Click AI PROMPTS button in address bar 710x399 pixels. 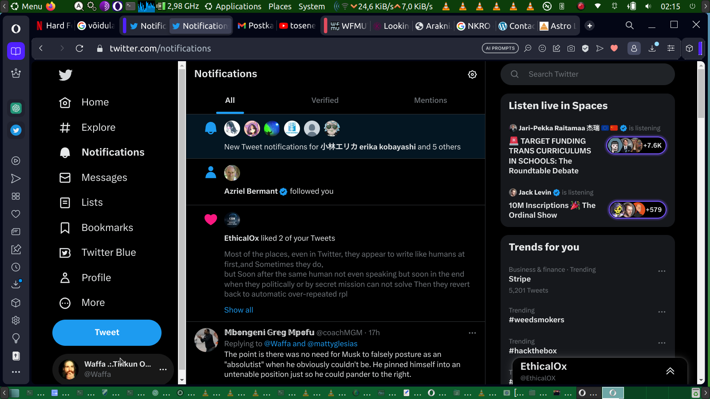click(500, 48)
